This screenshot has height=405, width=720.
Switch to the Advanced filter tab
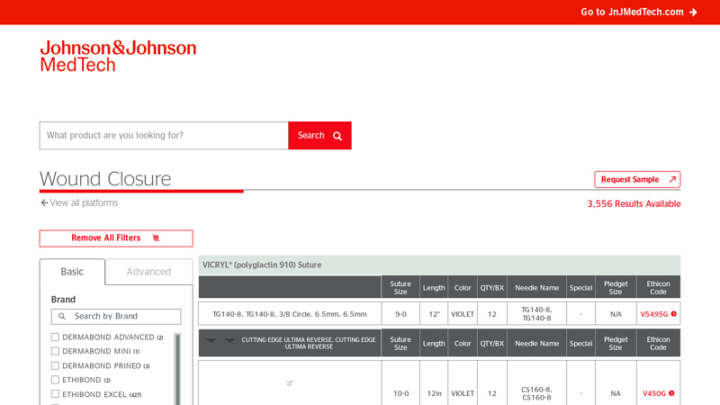(x=148, y=272)
